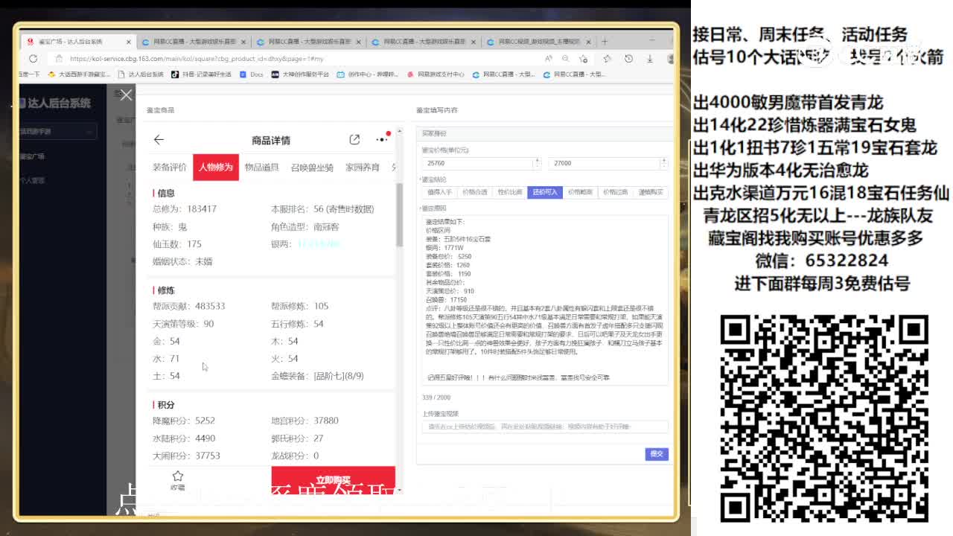The height and width of the screenshot is (536, 953).
Task: Choose the 价格过高 conclusion option
Action: (x=615, y=192)
